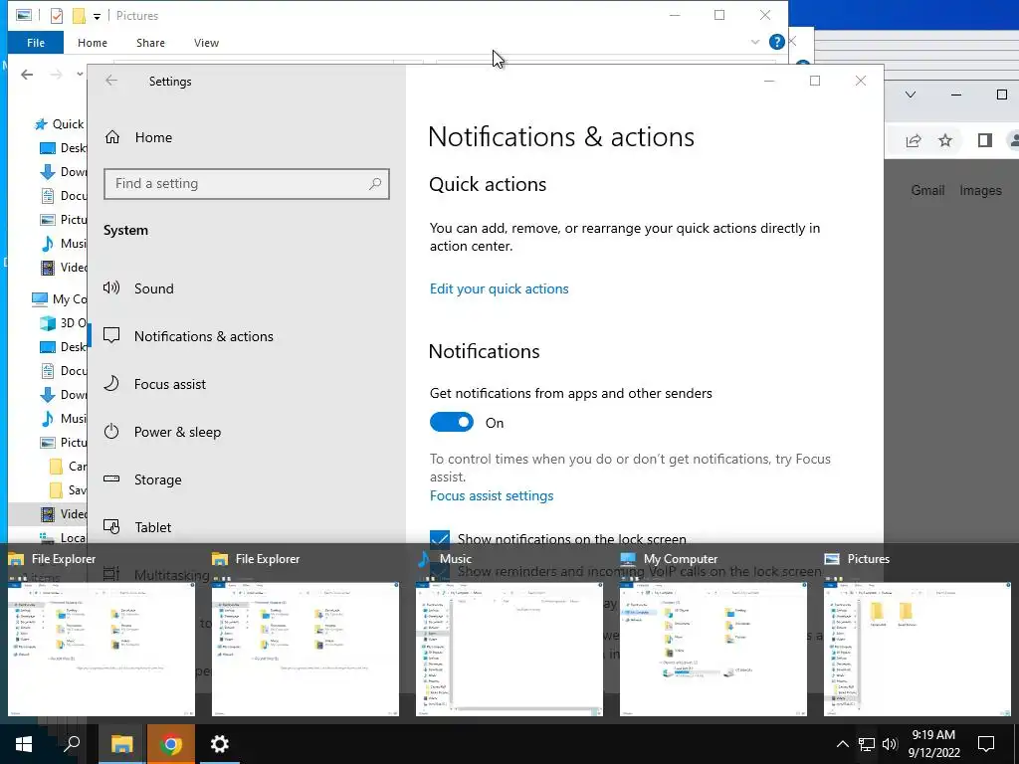Select first File Explorer preview thumbnail
Image resolution: width=1019 pixels, height=764 pixels.
click(102, 649)
